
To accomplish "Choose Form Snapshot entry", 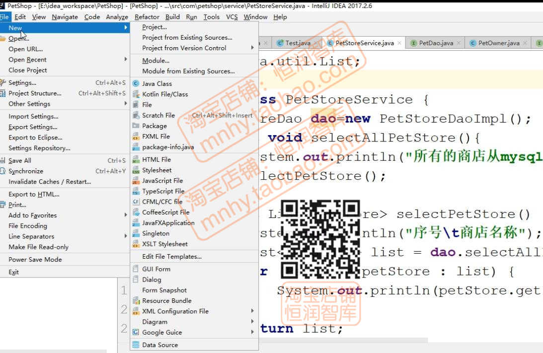I will click(x=164, y=290).
